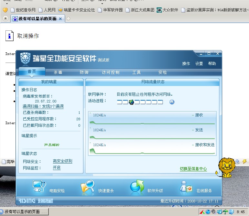This screenshot has height=216, width=249.
Task: Click 漏洞扫描：发现0个漏洞 link
Action: pyautogui.click(x=43, y=106)
